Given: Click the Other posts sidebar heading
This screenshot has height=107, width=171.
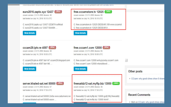Looking at the screenshot, I should 135,71.
